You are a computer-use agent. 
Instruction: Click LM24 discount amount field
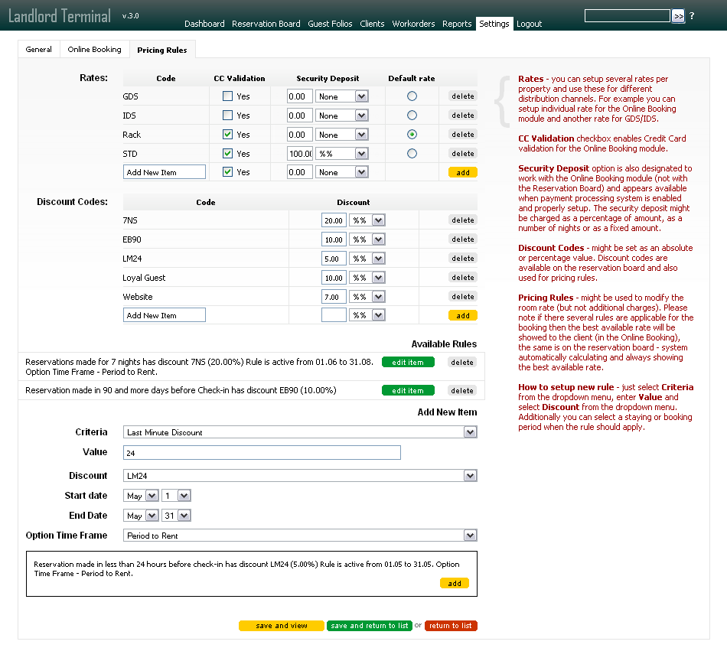coord(334,259)
